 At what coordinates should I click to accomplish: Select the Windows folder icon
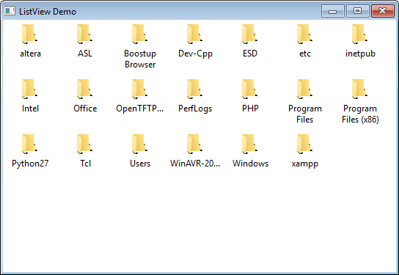pyautogui.click(x=249, y=144)
